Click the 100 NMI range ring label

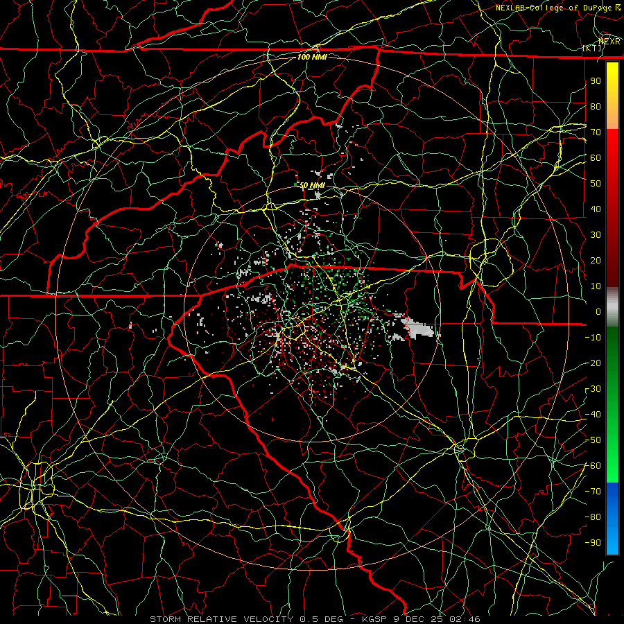(x=312, y=57)
